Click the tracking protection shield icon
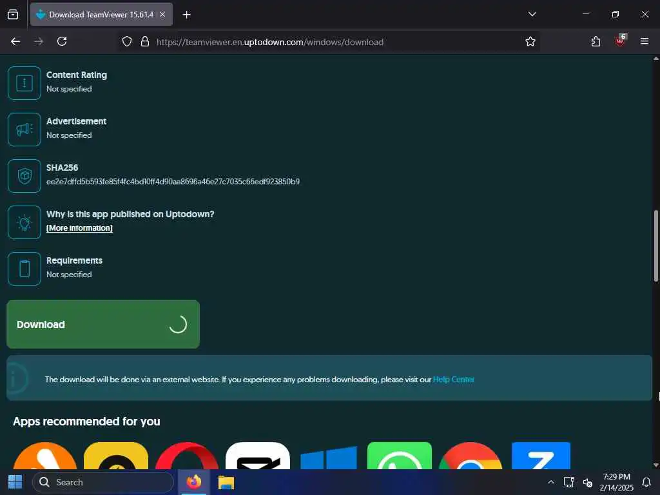 (x=127, y=41)
